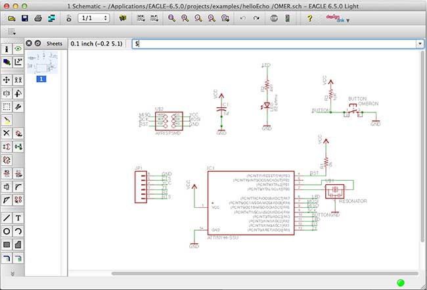Screen dimensions: 427x290
Task: Open the command history dropdown arrow
Action: tap(420, 44)
